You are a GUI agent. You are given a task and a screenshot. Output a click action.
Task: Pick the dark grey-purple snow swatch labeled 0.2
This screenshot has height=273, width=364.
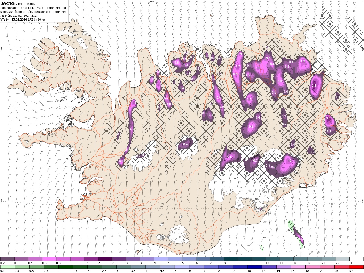(7, 259)
